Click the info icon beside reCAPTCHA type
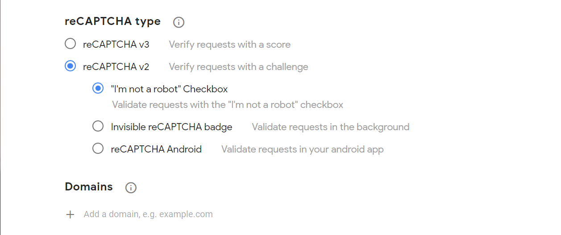The image size is (561, 235). click(x=179, y=22)
